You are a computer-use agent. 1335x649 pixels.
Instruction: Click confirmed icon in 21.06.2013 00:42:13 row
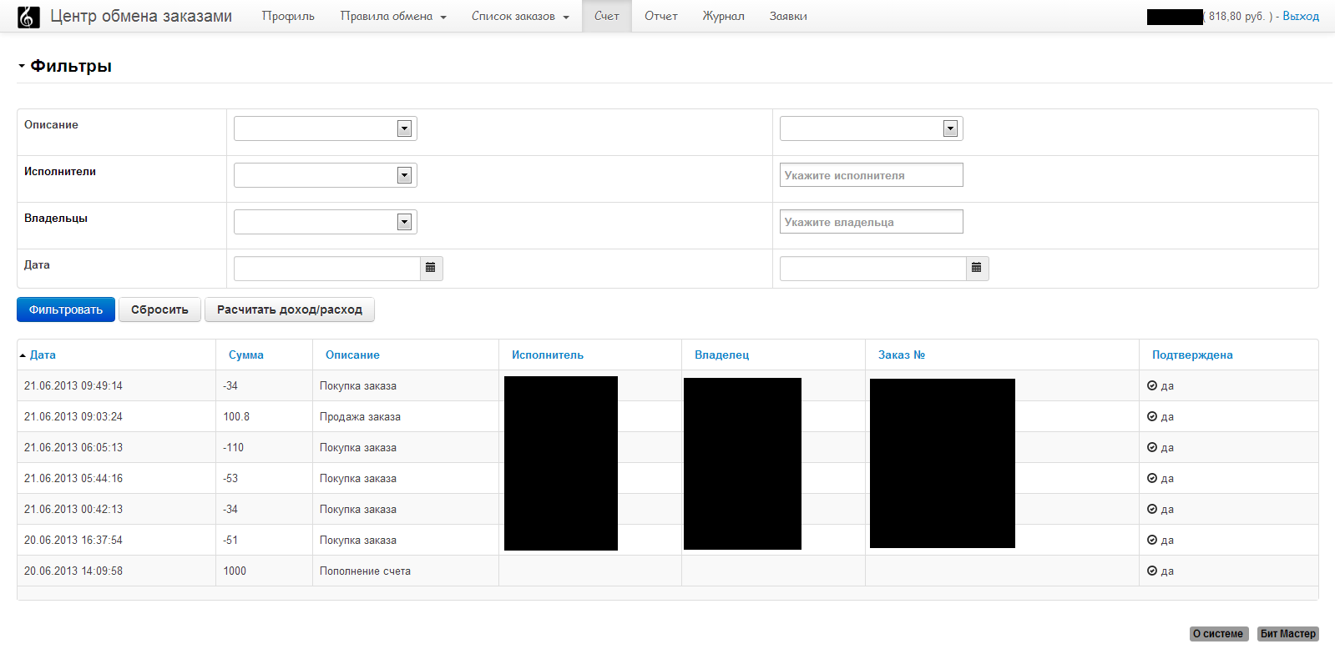coord(1152,509)
